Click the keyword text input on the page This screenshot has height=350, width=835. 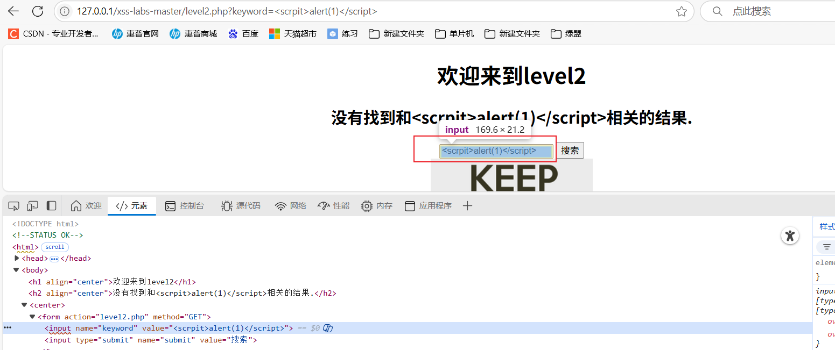496,151
